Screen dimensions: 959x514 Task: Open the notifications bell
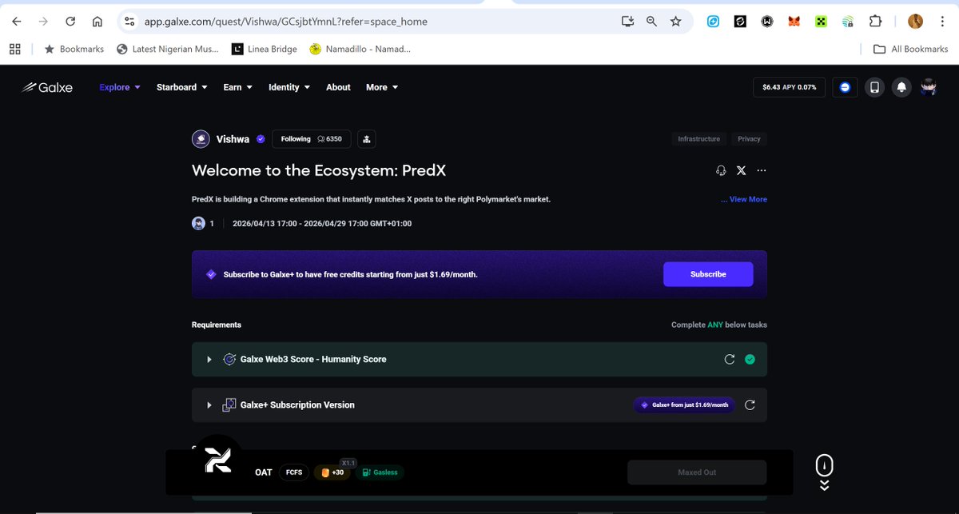[901, 87]
